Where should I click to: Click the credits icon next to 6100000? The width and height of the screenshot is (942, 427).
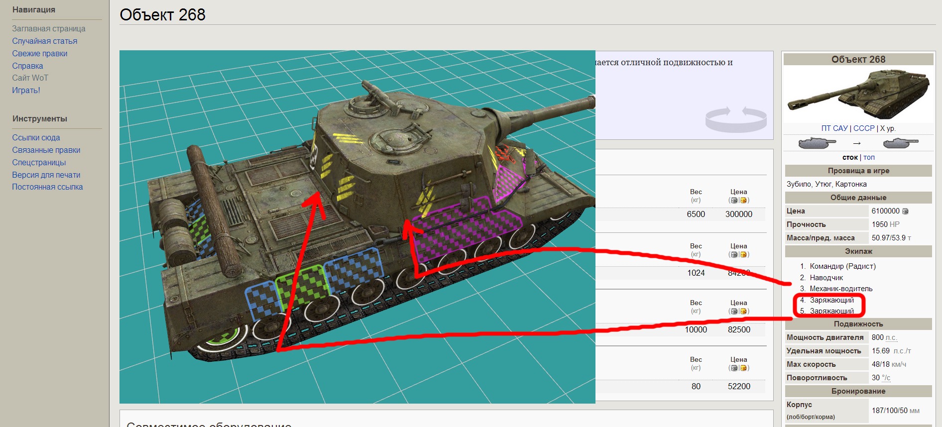coord(905,211)
